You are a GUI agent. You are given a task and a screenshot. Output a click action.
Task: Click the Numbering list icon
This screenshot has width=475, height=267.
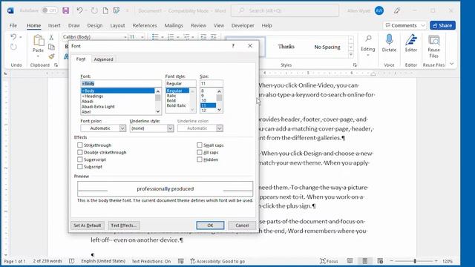(171, 37)
